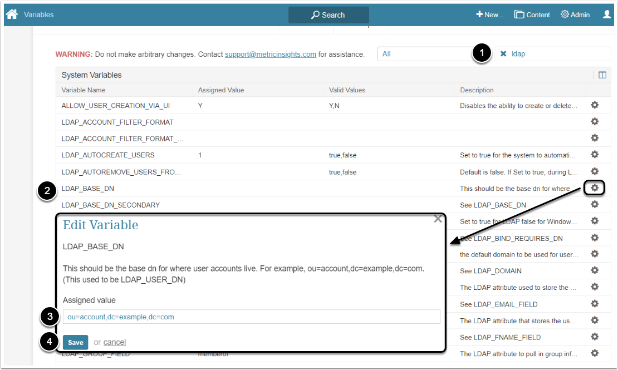The image size is (618, 370).
Task: Toggle the column chooser icon
Action: pos(602,75)
